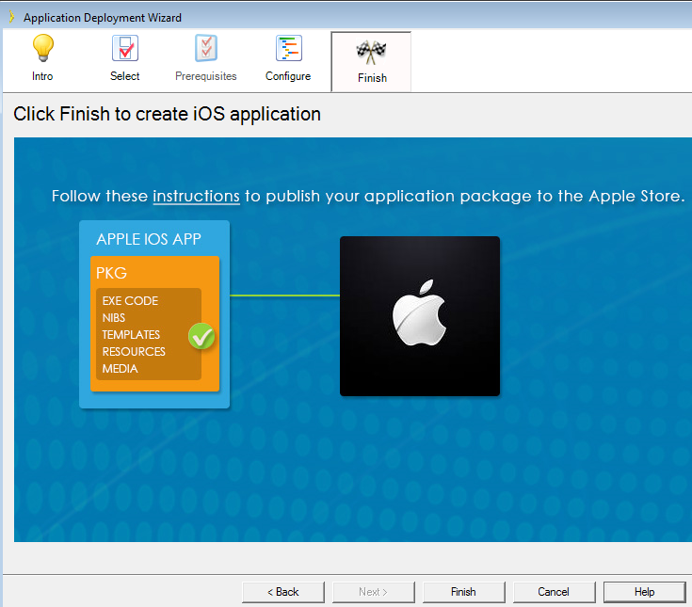Click the disabled Next button
This screenshot has height=607, width=692.
[374, 592]
